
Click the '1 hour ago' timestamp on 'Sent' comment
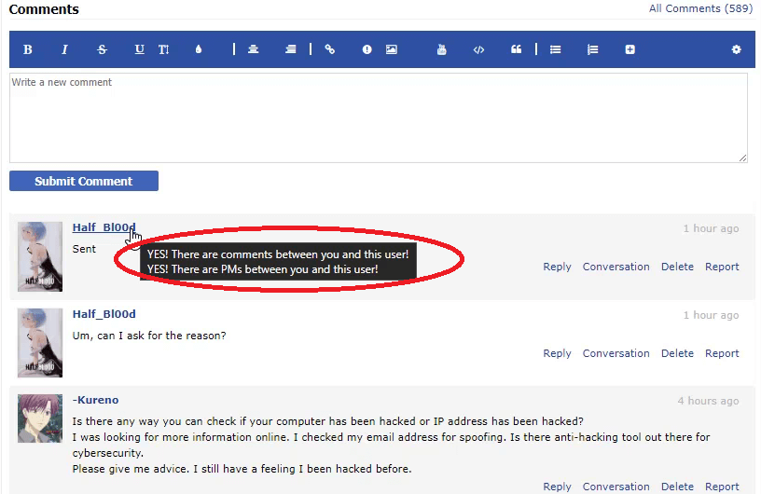point(711,228)
